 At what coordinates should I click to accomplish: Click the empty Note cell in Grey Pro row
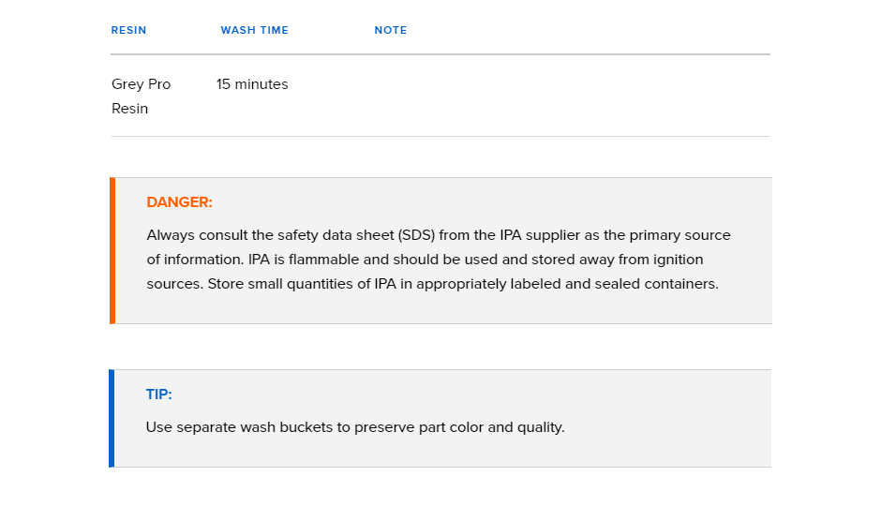572,96
